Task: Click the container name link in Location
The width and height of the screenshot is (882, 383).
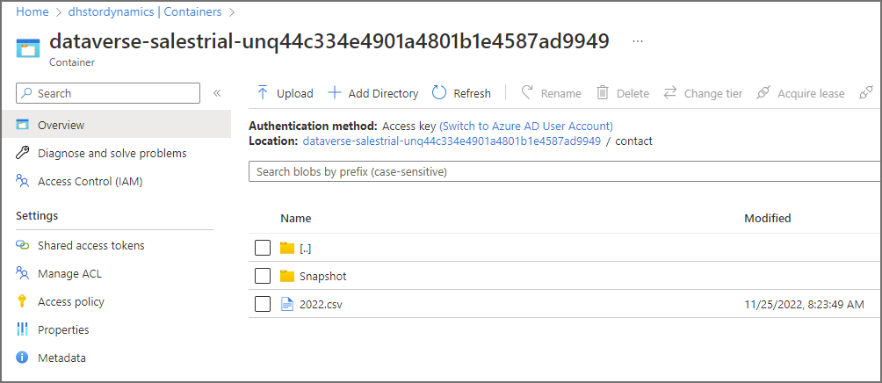Action: coord(452,141)
